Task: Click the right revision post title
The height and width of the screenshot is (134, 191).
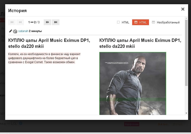Action: (x=140, y=43)
